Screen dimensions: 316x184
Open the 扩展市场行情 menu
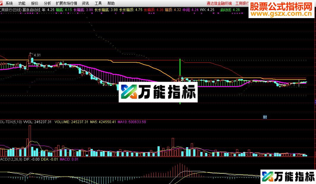click(66, 3)
